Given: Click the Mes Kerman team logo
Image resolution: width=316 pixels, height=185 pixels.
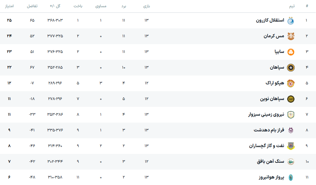Looking at the screenshot, I should point(291,36).
